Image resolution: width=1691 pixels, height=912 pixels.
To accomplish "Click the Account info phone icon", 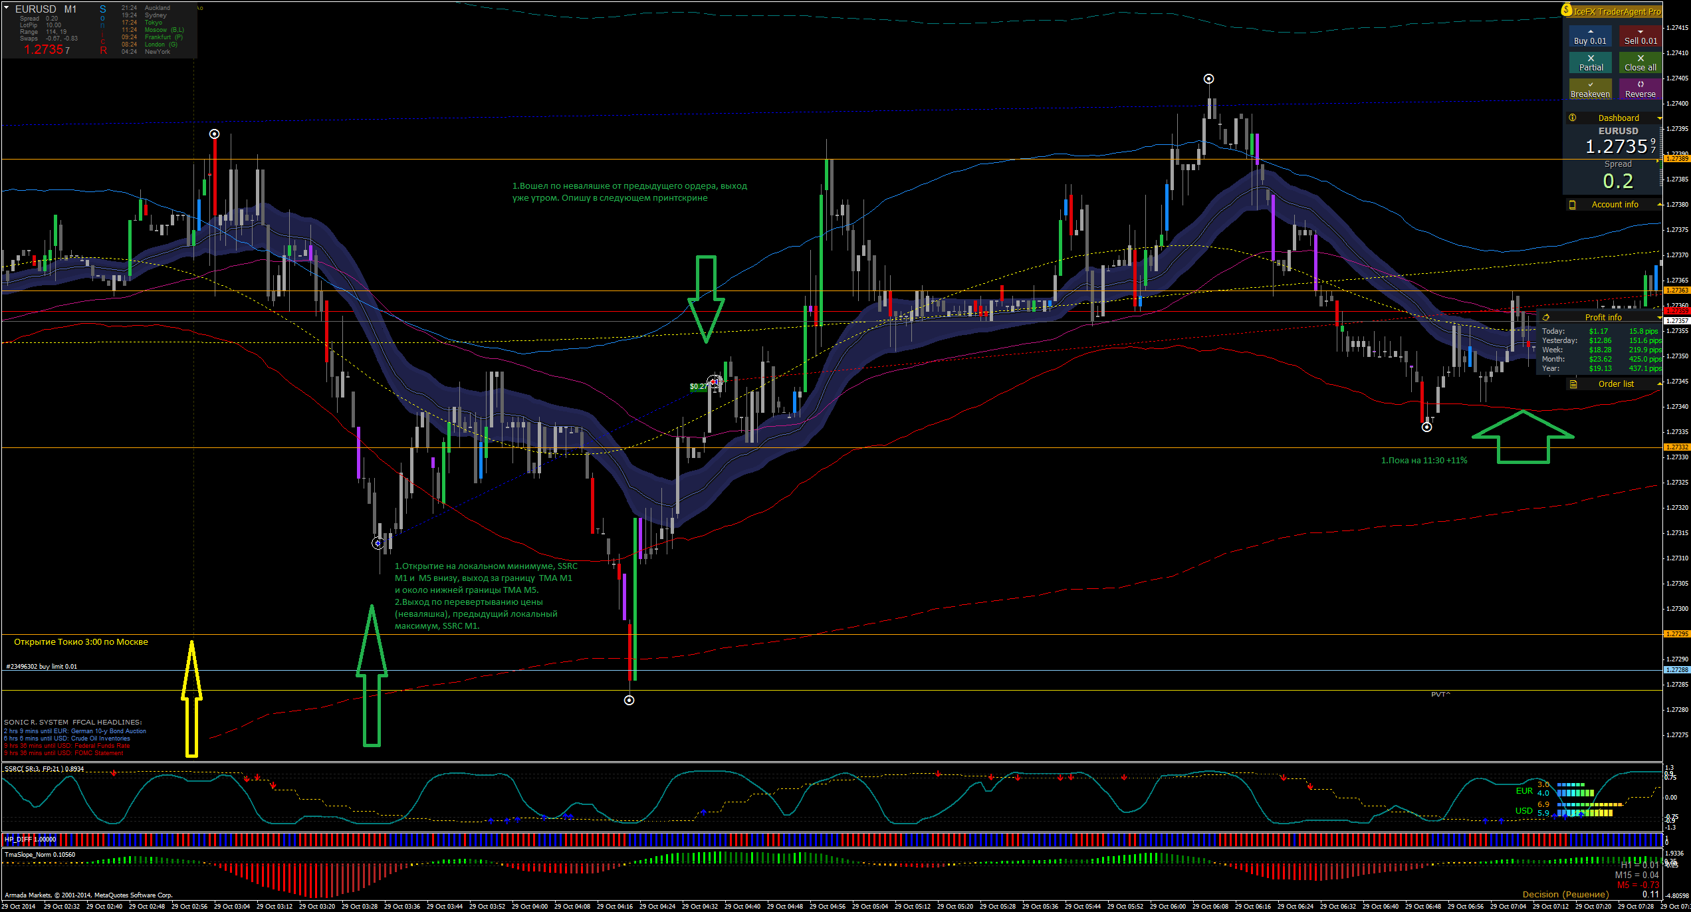I will click(x=1573, y=205).
